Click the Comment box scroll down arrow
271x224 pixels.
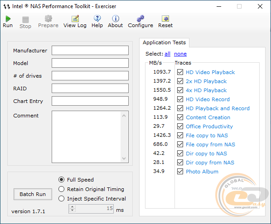124,159
